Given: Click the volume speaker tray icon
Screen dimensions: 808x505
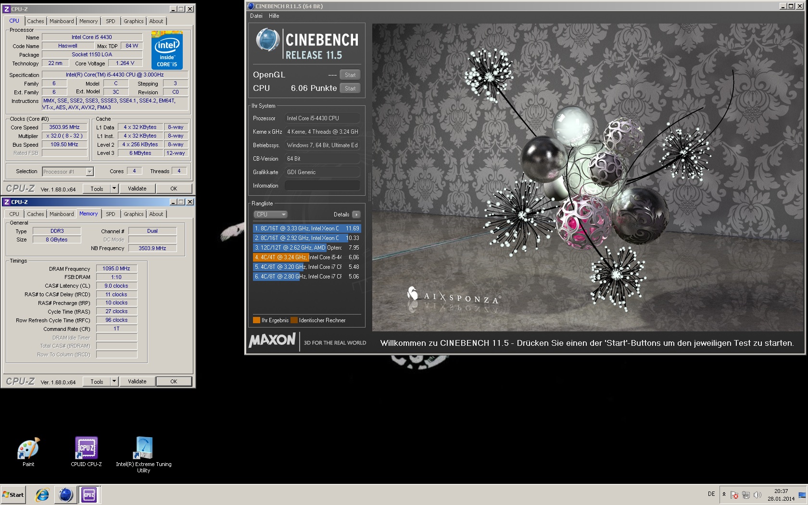Looking at the screenshot, I should point(757,494).
